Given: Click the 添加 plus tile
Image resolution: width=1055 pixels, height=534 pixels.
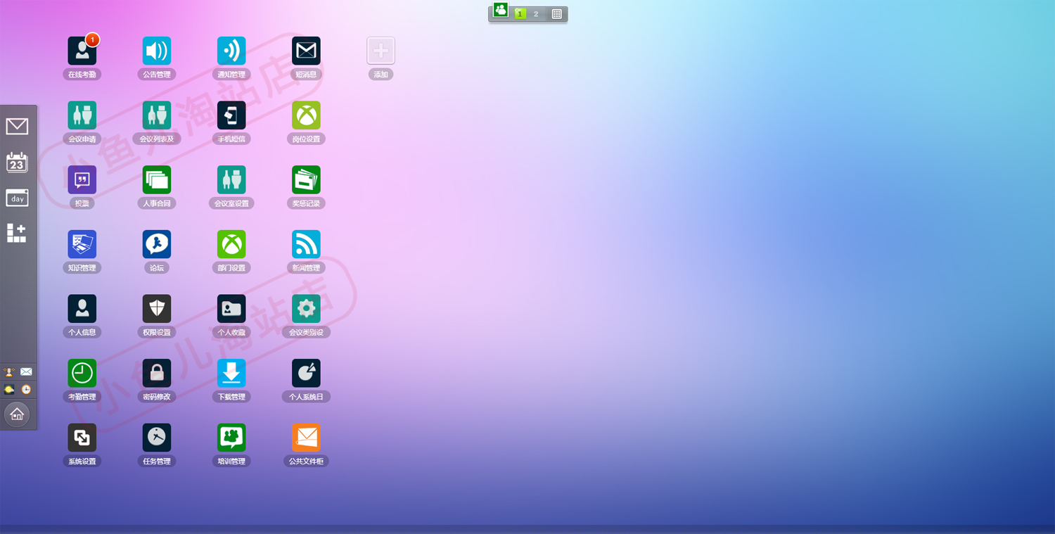Looking at the screenshot, I should click(381, 51).
